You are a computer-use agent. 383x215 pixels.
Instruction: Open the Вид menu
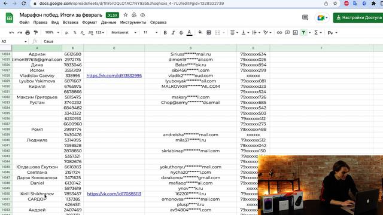point(55,23)
